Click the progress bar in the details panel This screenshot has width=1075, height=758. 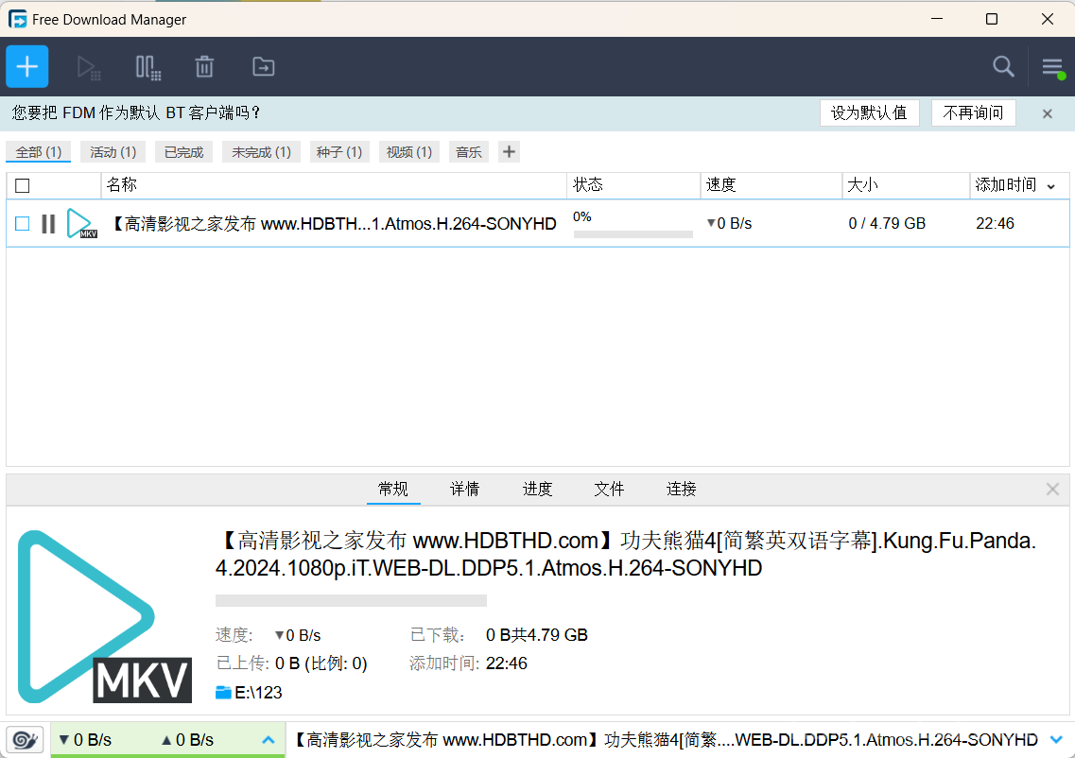click(351, 601)
